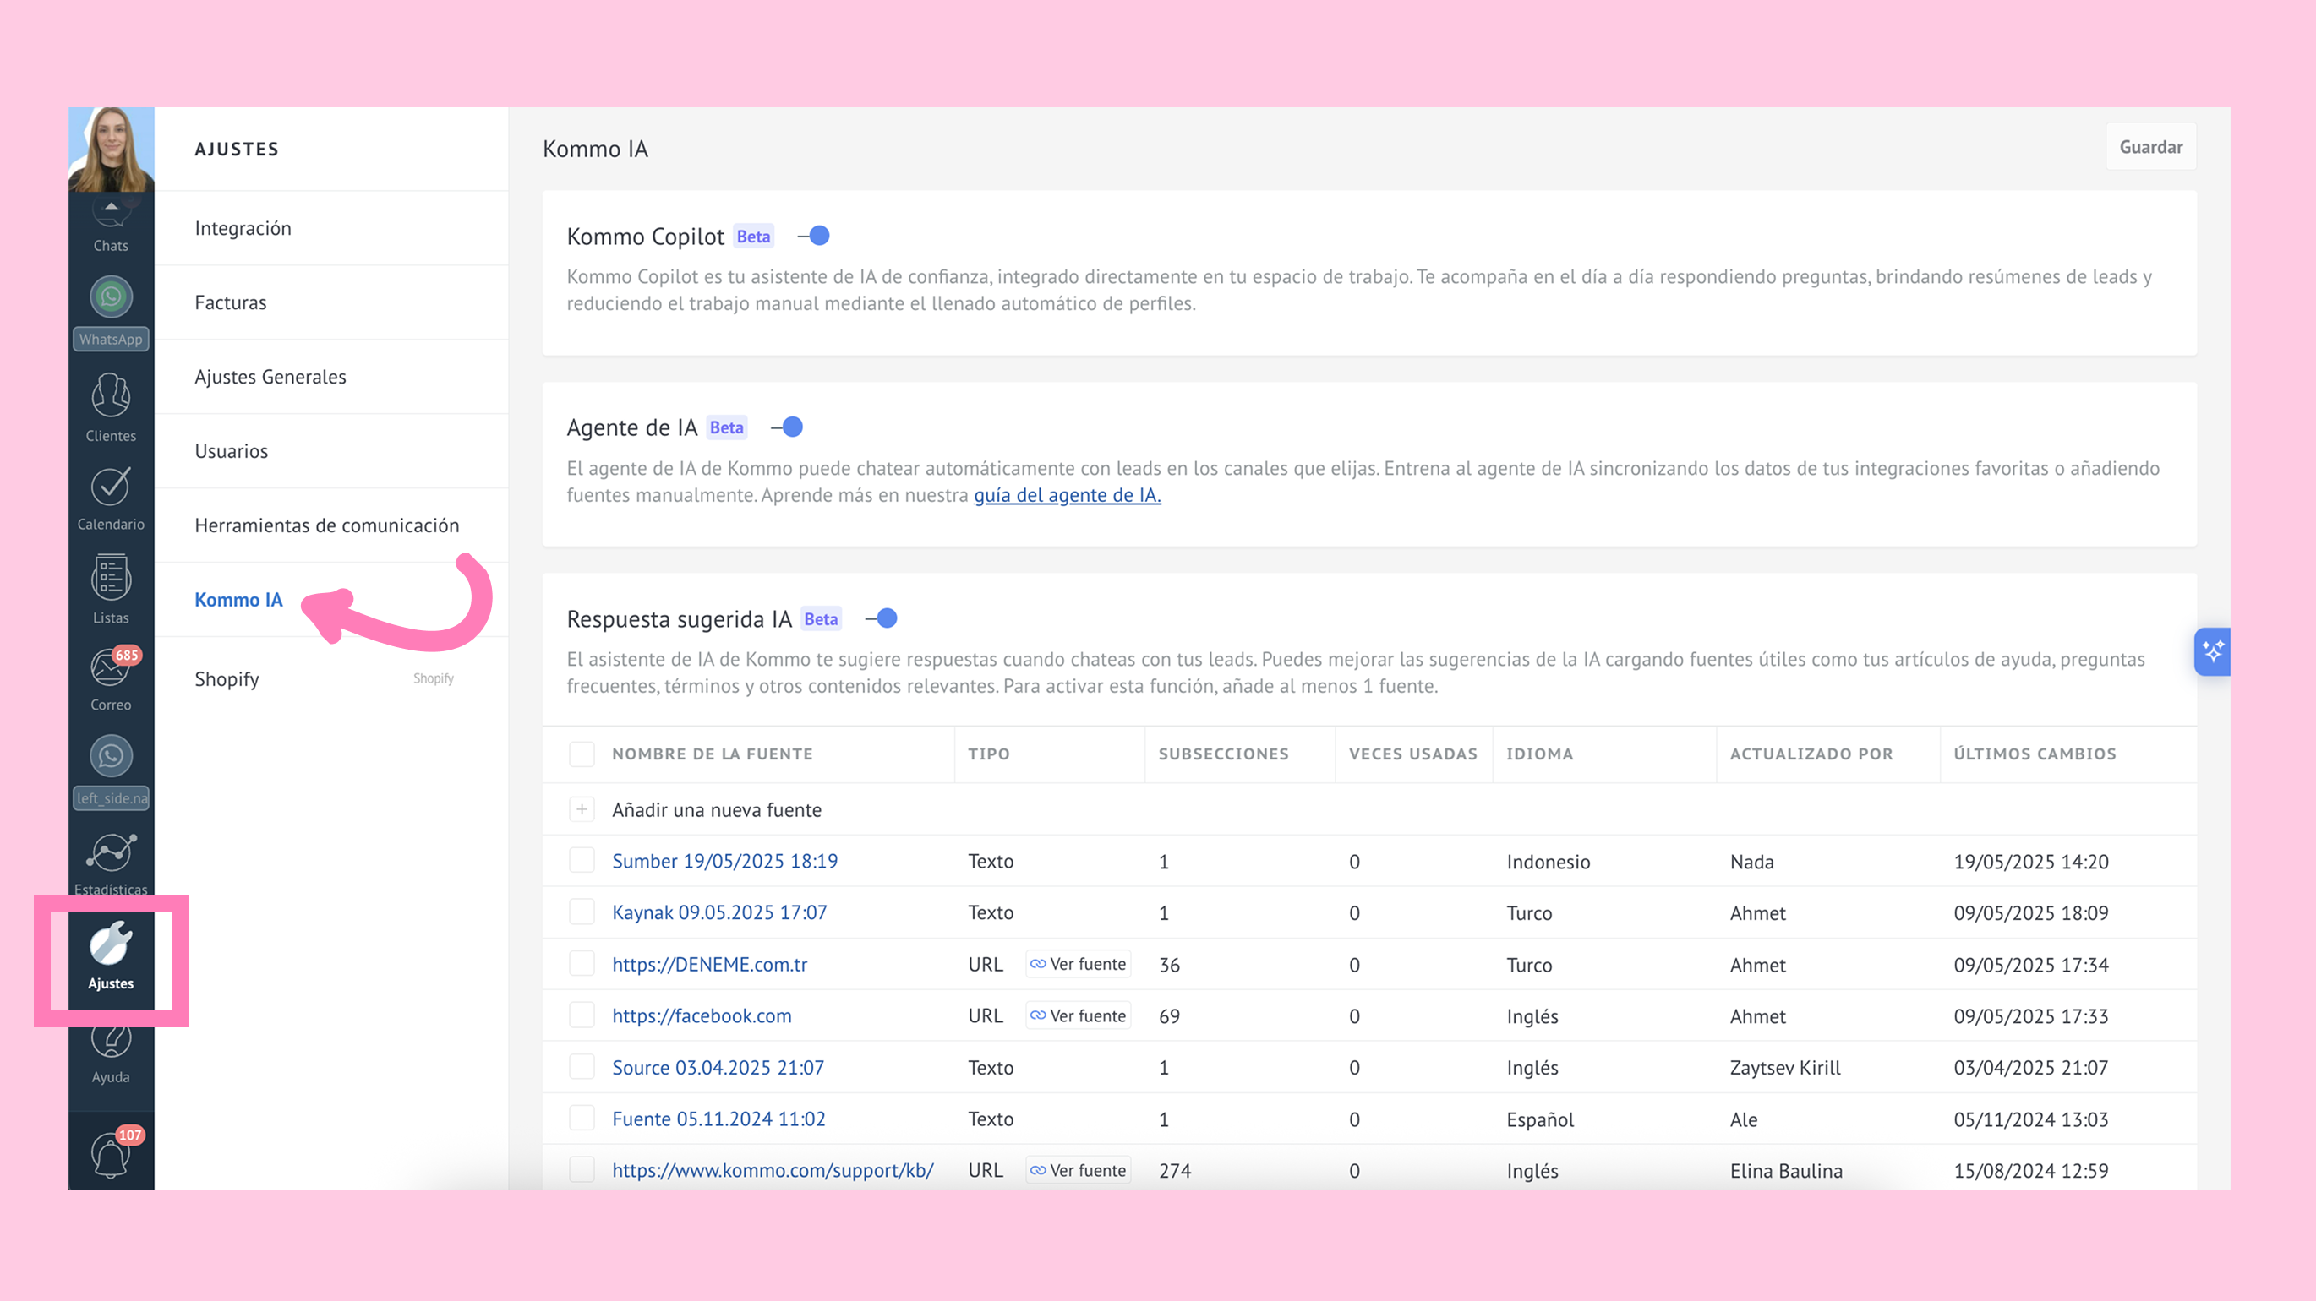The width and height of the screenshot is (2316, 1301).
Task: Click Añadir una nueva fuente
Action: tap(717, 809)
